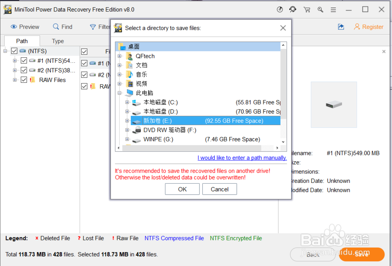Expand the #1 (NTFS)54... tree node
392x266 pixels.
(x=15, y=60)
